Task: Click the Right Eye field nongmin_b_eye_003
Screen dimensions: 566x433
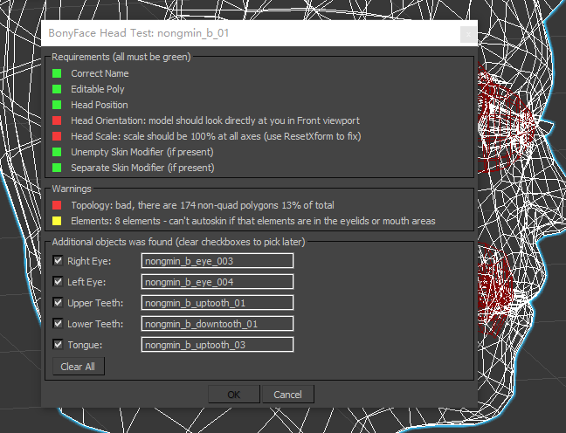Action: pyautogui.click(x=217, y=261)
